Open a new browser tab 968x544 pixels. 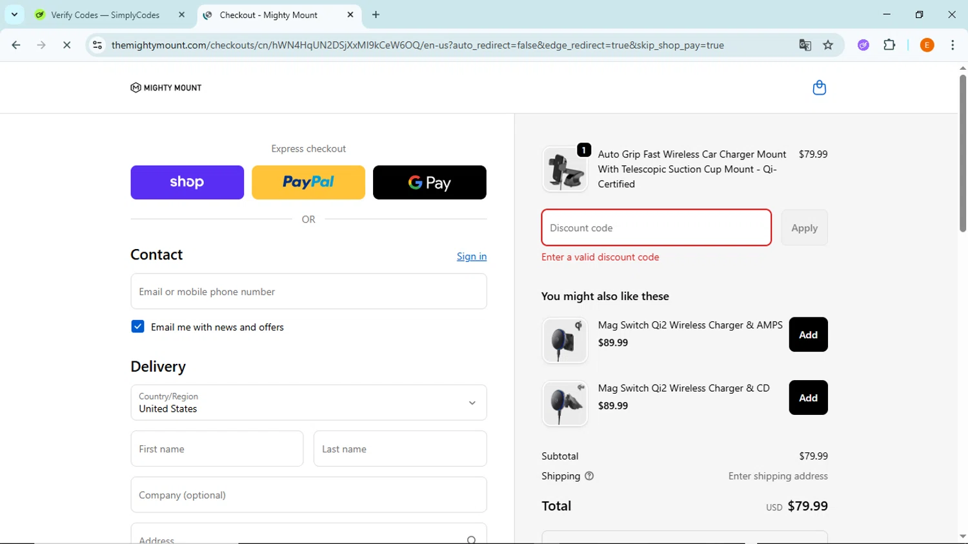tap(376, 15)
